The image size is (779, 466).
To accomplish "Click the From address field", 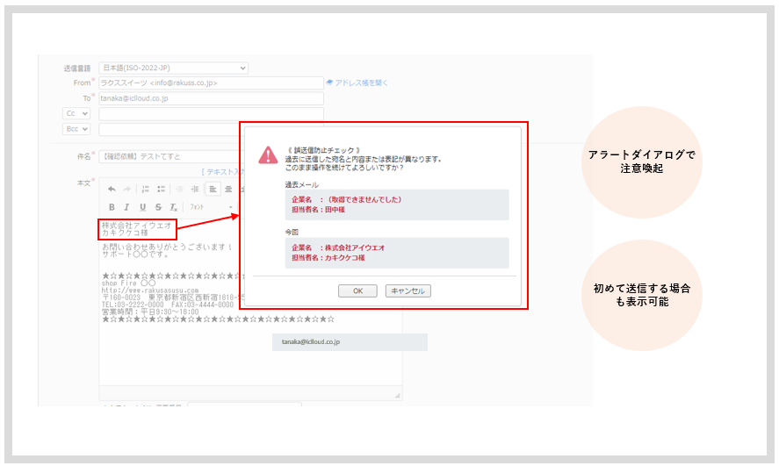I will 211,82.
